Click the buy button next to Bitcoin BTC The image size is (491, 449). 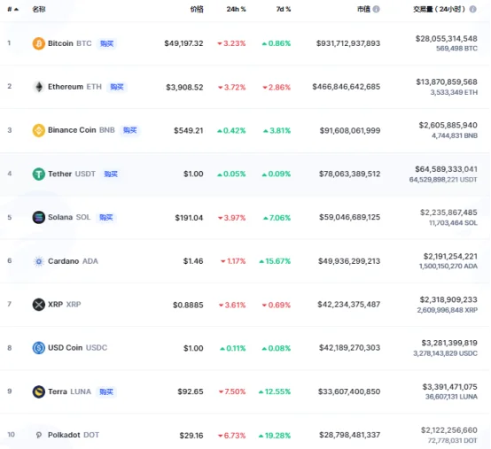106,43
